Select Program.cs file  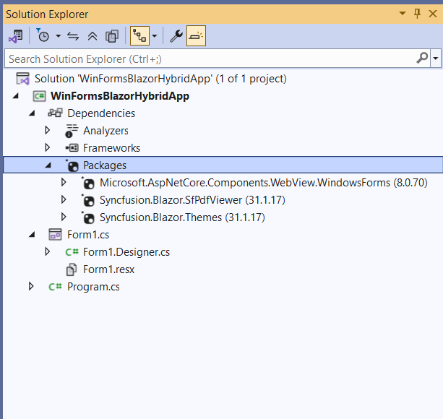(x=93, y=287)
